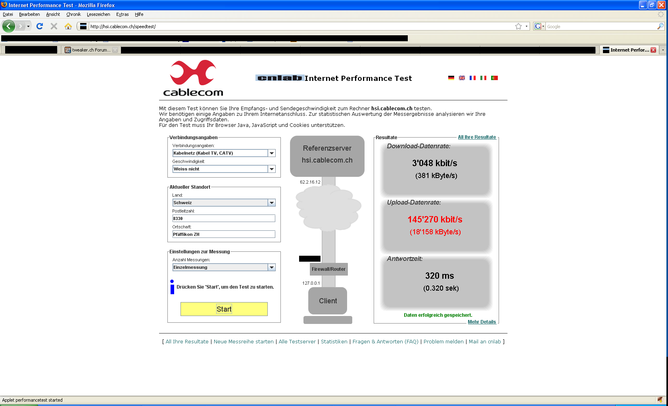Expand the Anzahl Messungen dropdown

pos(272,267)
